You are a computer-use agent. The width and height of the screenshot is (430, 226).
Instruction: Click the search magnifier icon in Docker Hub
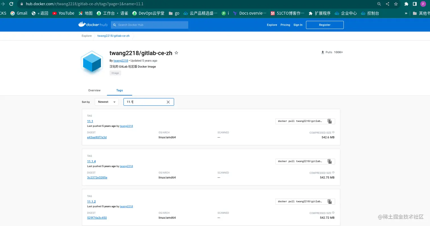click(x=115, y=25)
